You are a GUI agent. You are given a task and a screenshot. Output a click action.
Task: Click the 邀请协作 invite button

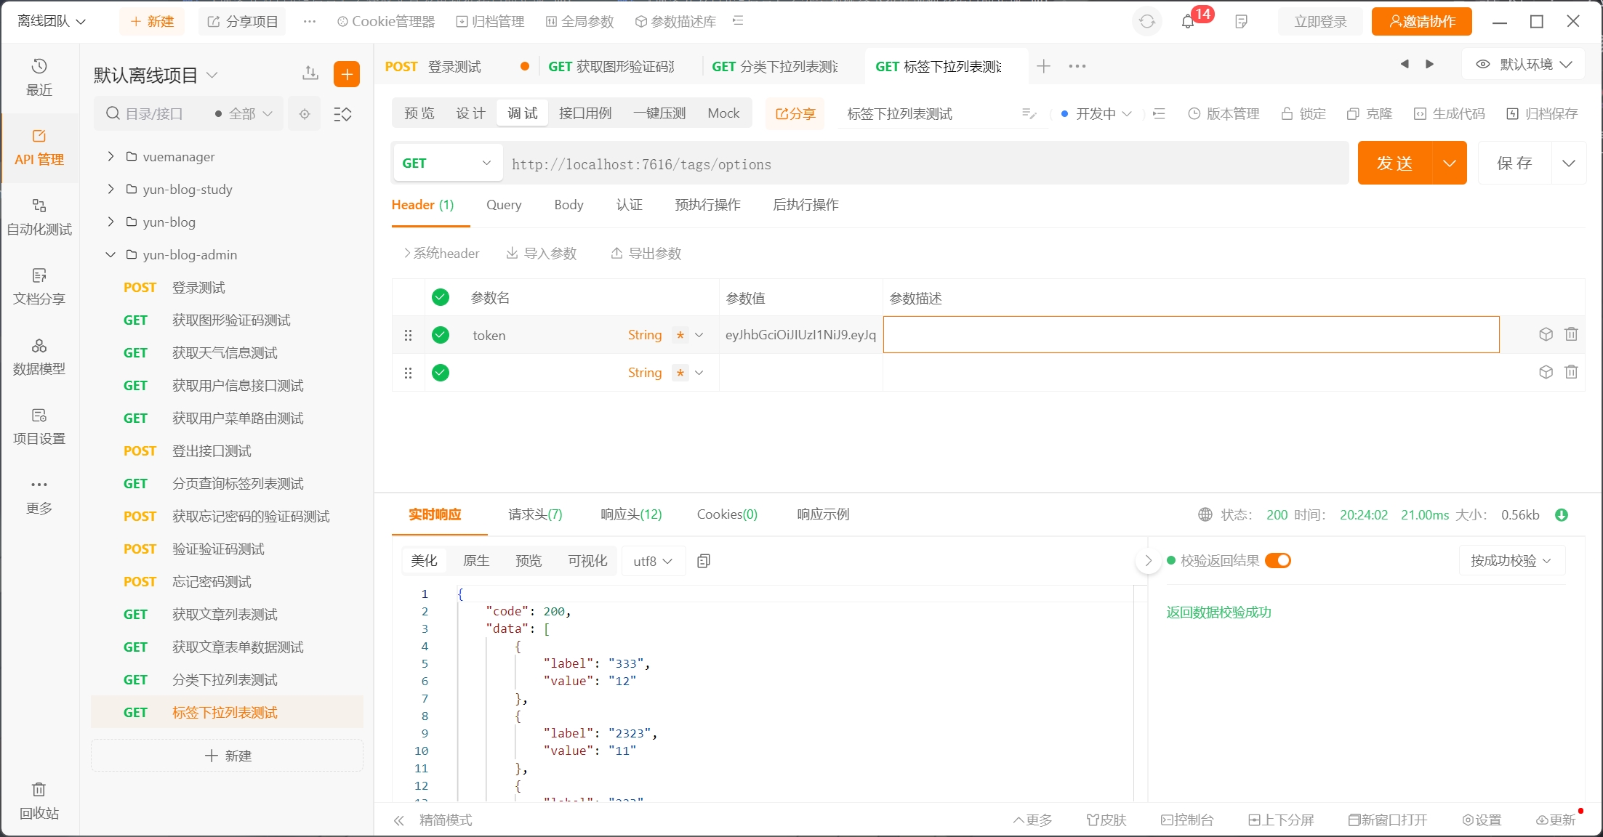tap(1421, 22)
